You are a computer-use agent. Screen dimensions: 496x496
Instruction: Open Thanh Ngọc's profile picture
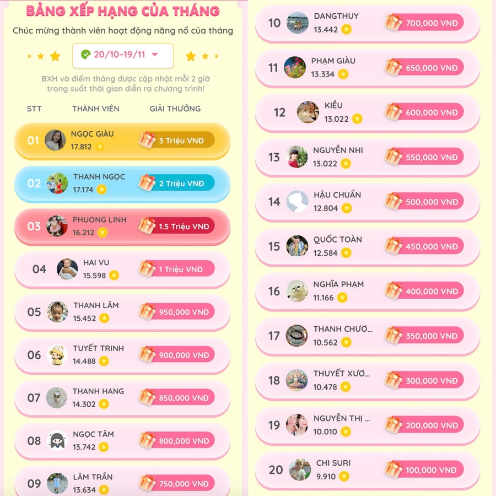pyautogui.click(x=57, y=183)
